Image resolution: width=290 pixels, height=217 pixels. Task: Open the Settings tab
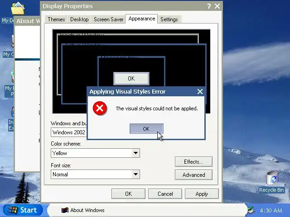pyautogui.click(x=169, y=19)
